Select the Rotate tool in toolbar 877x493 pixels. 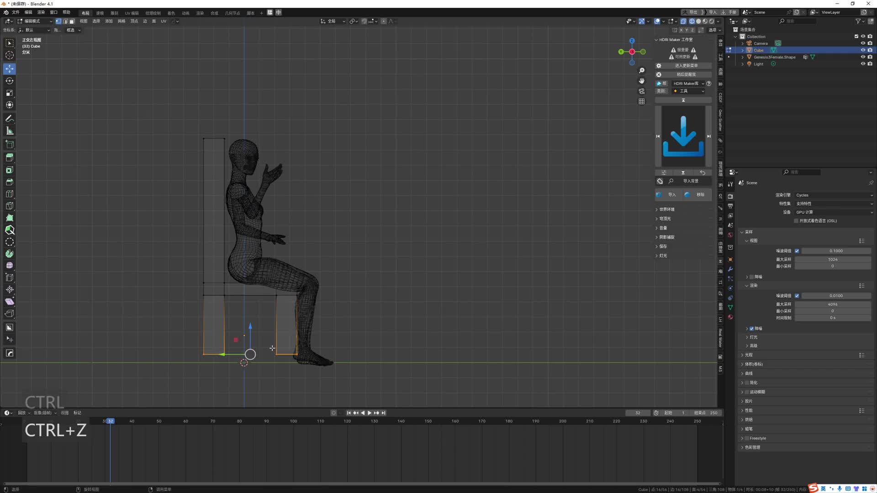10,81
